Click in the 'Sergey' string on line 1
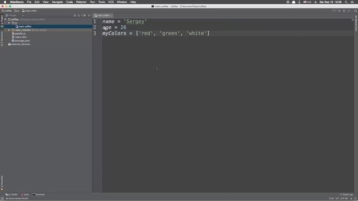Image resolution: width=358 pixels, height=201 pixels. [x=135, y=21]
